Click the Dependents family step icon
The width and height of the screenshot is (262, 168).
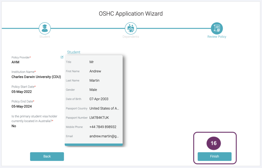tap(131, 28)
